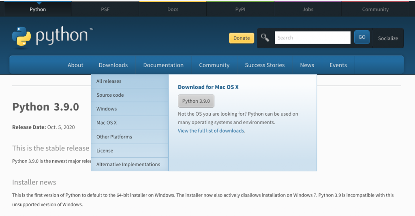This screenshot has height=216, width=415.
Task: Follow View the full list of downloads link
Action: click(212, 131)
